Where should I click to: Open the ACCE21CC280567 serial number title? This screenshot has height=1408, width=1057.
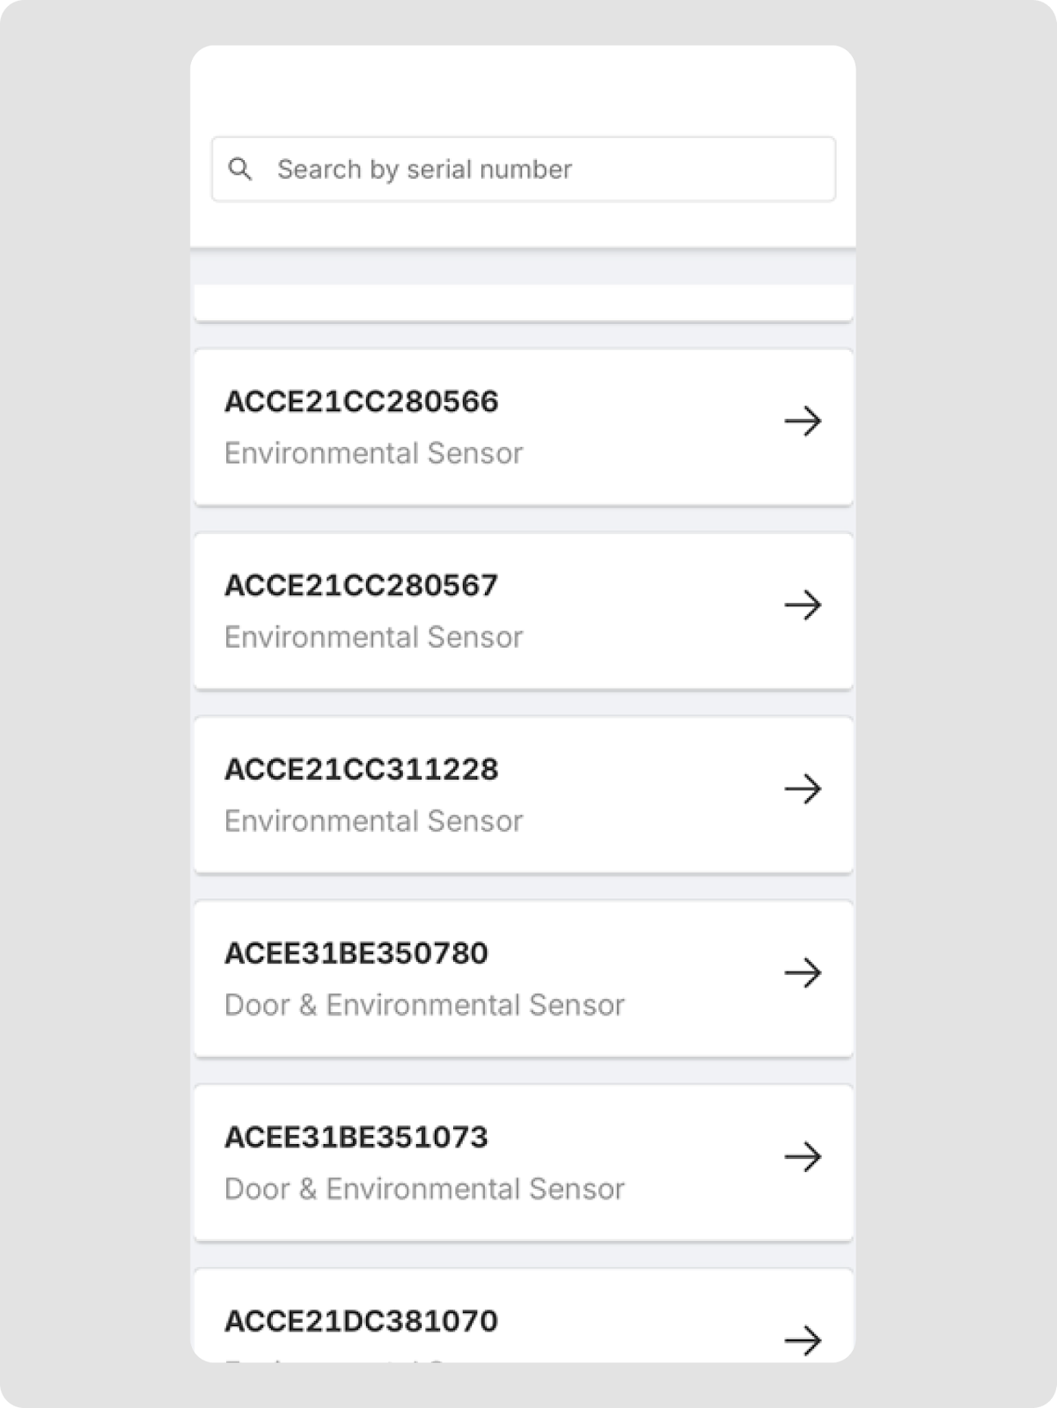point(361,585)
